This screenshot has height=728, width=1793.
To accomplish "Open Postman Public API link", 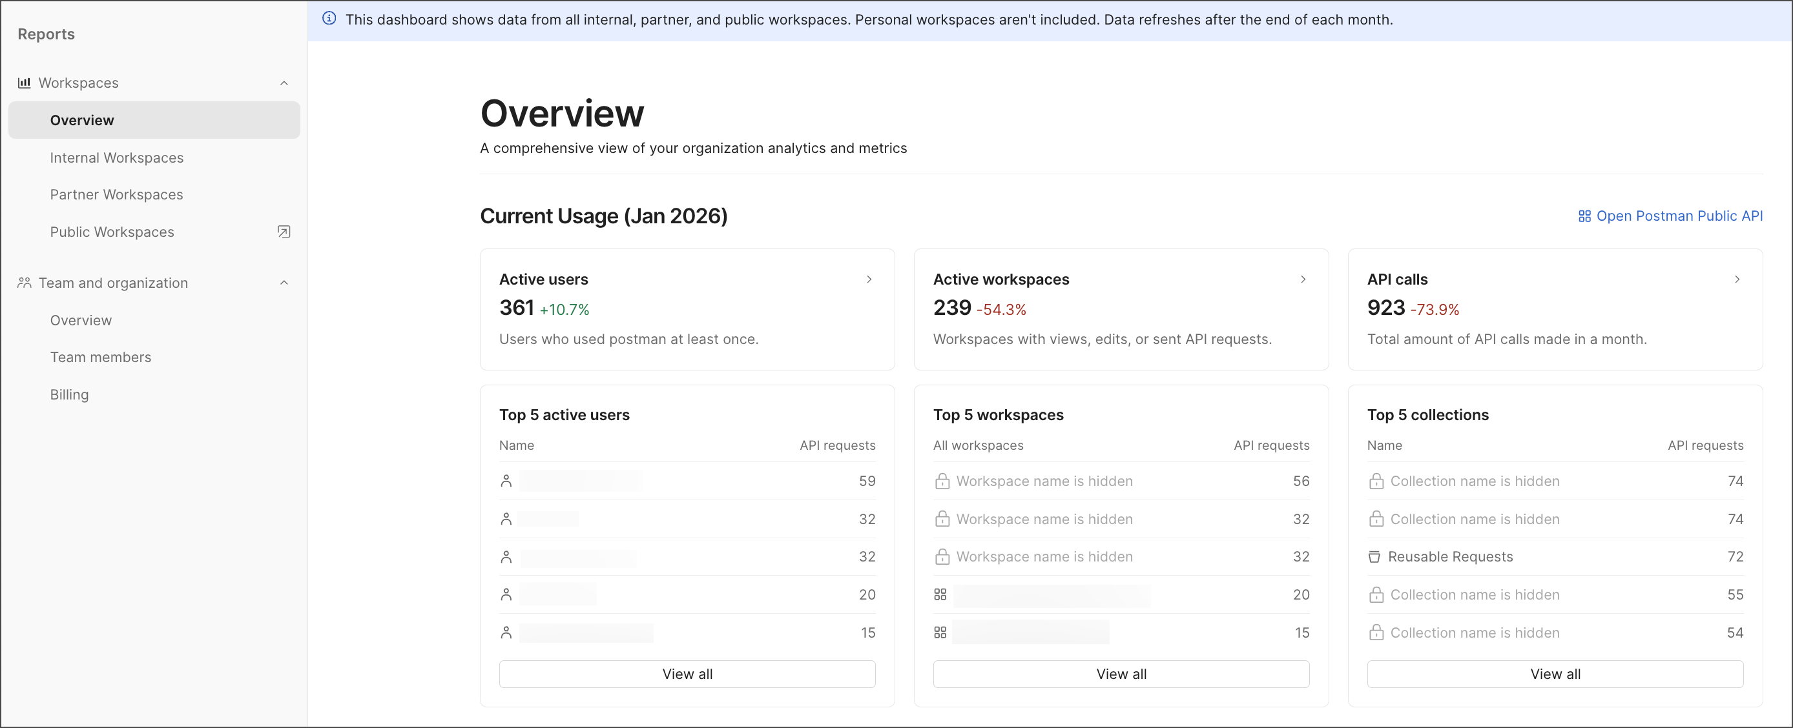I will (x=1670, y=216).
